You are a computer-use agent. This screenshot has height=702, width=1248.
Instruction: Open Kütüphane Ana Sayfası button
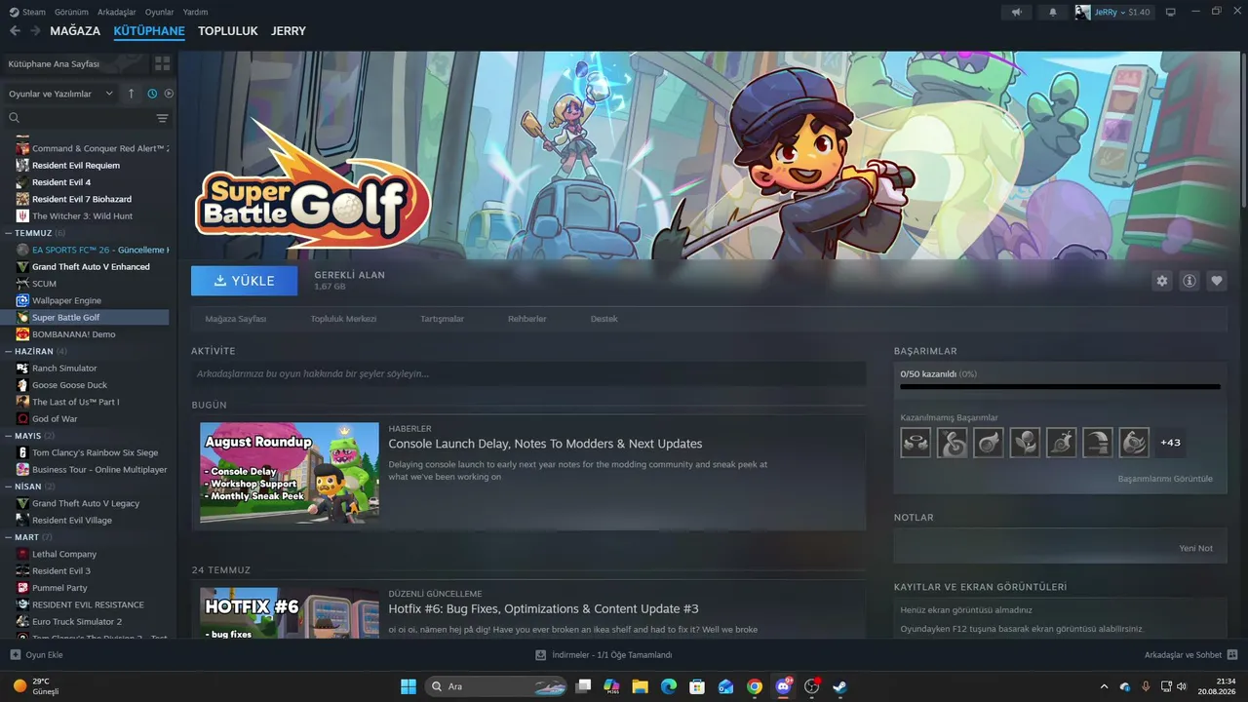(x=76, y=63)
